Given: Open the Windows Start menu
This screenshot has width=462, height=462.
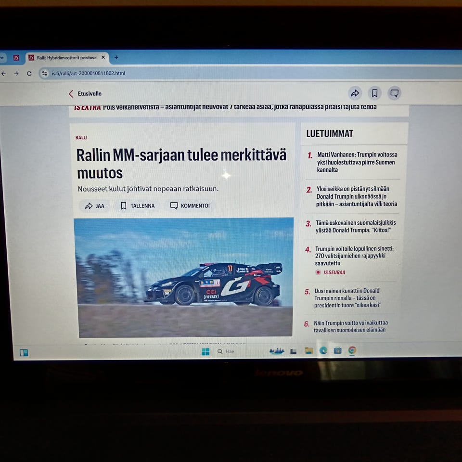Looking at the screenshot, I should (205, 351).
